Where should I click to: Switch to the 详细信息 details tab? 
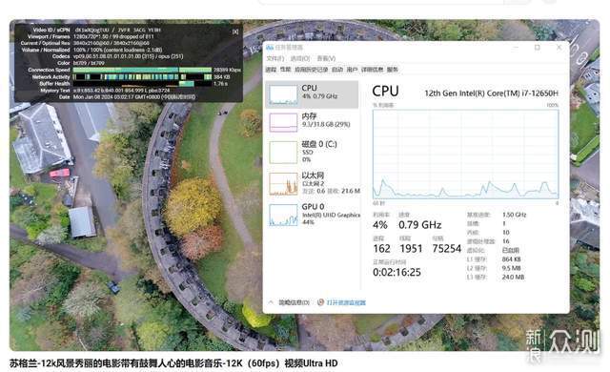pyautogui.click(x=373, y=70)
